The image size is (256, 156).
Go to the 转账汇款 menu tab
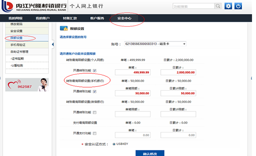point(70,18)
